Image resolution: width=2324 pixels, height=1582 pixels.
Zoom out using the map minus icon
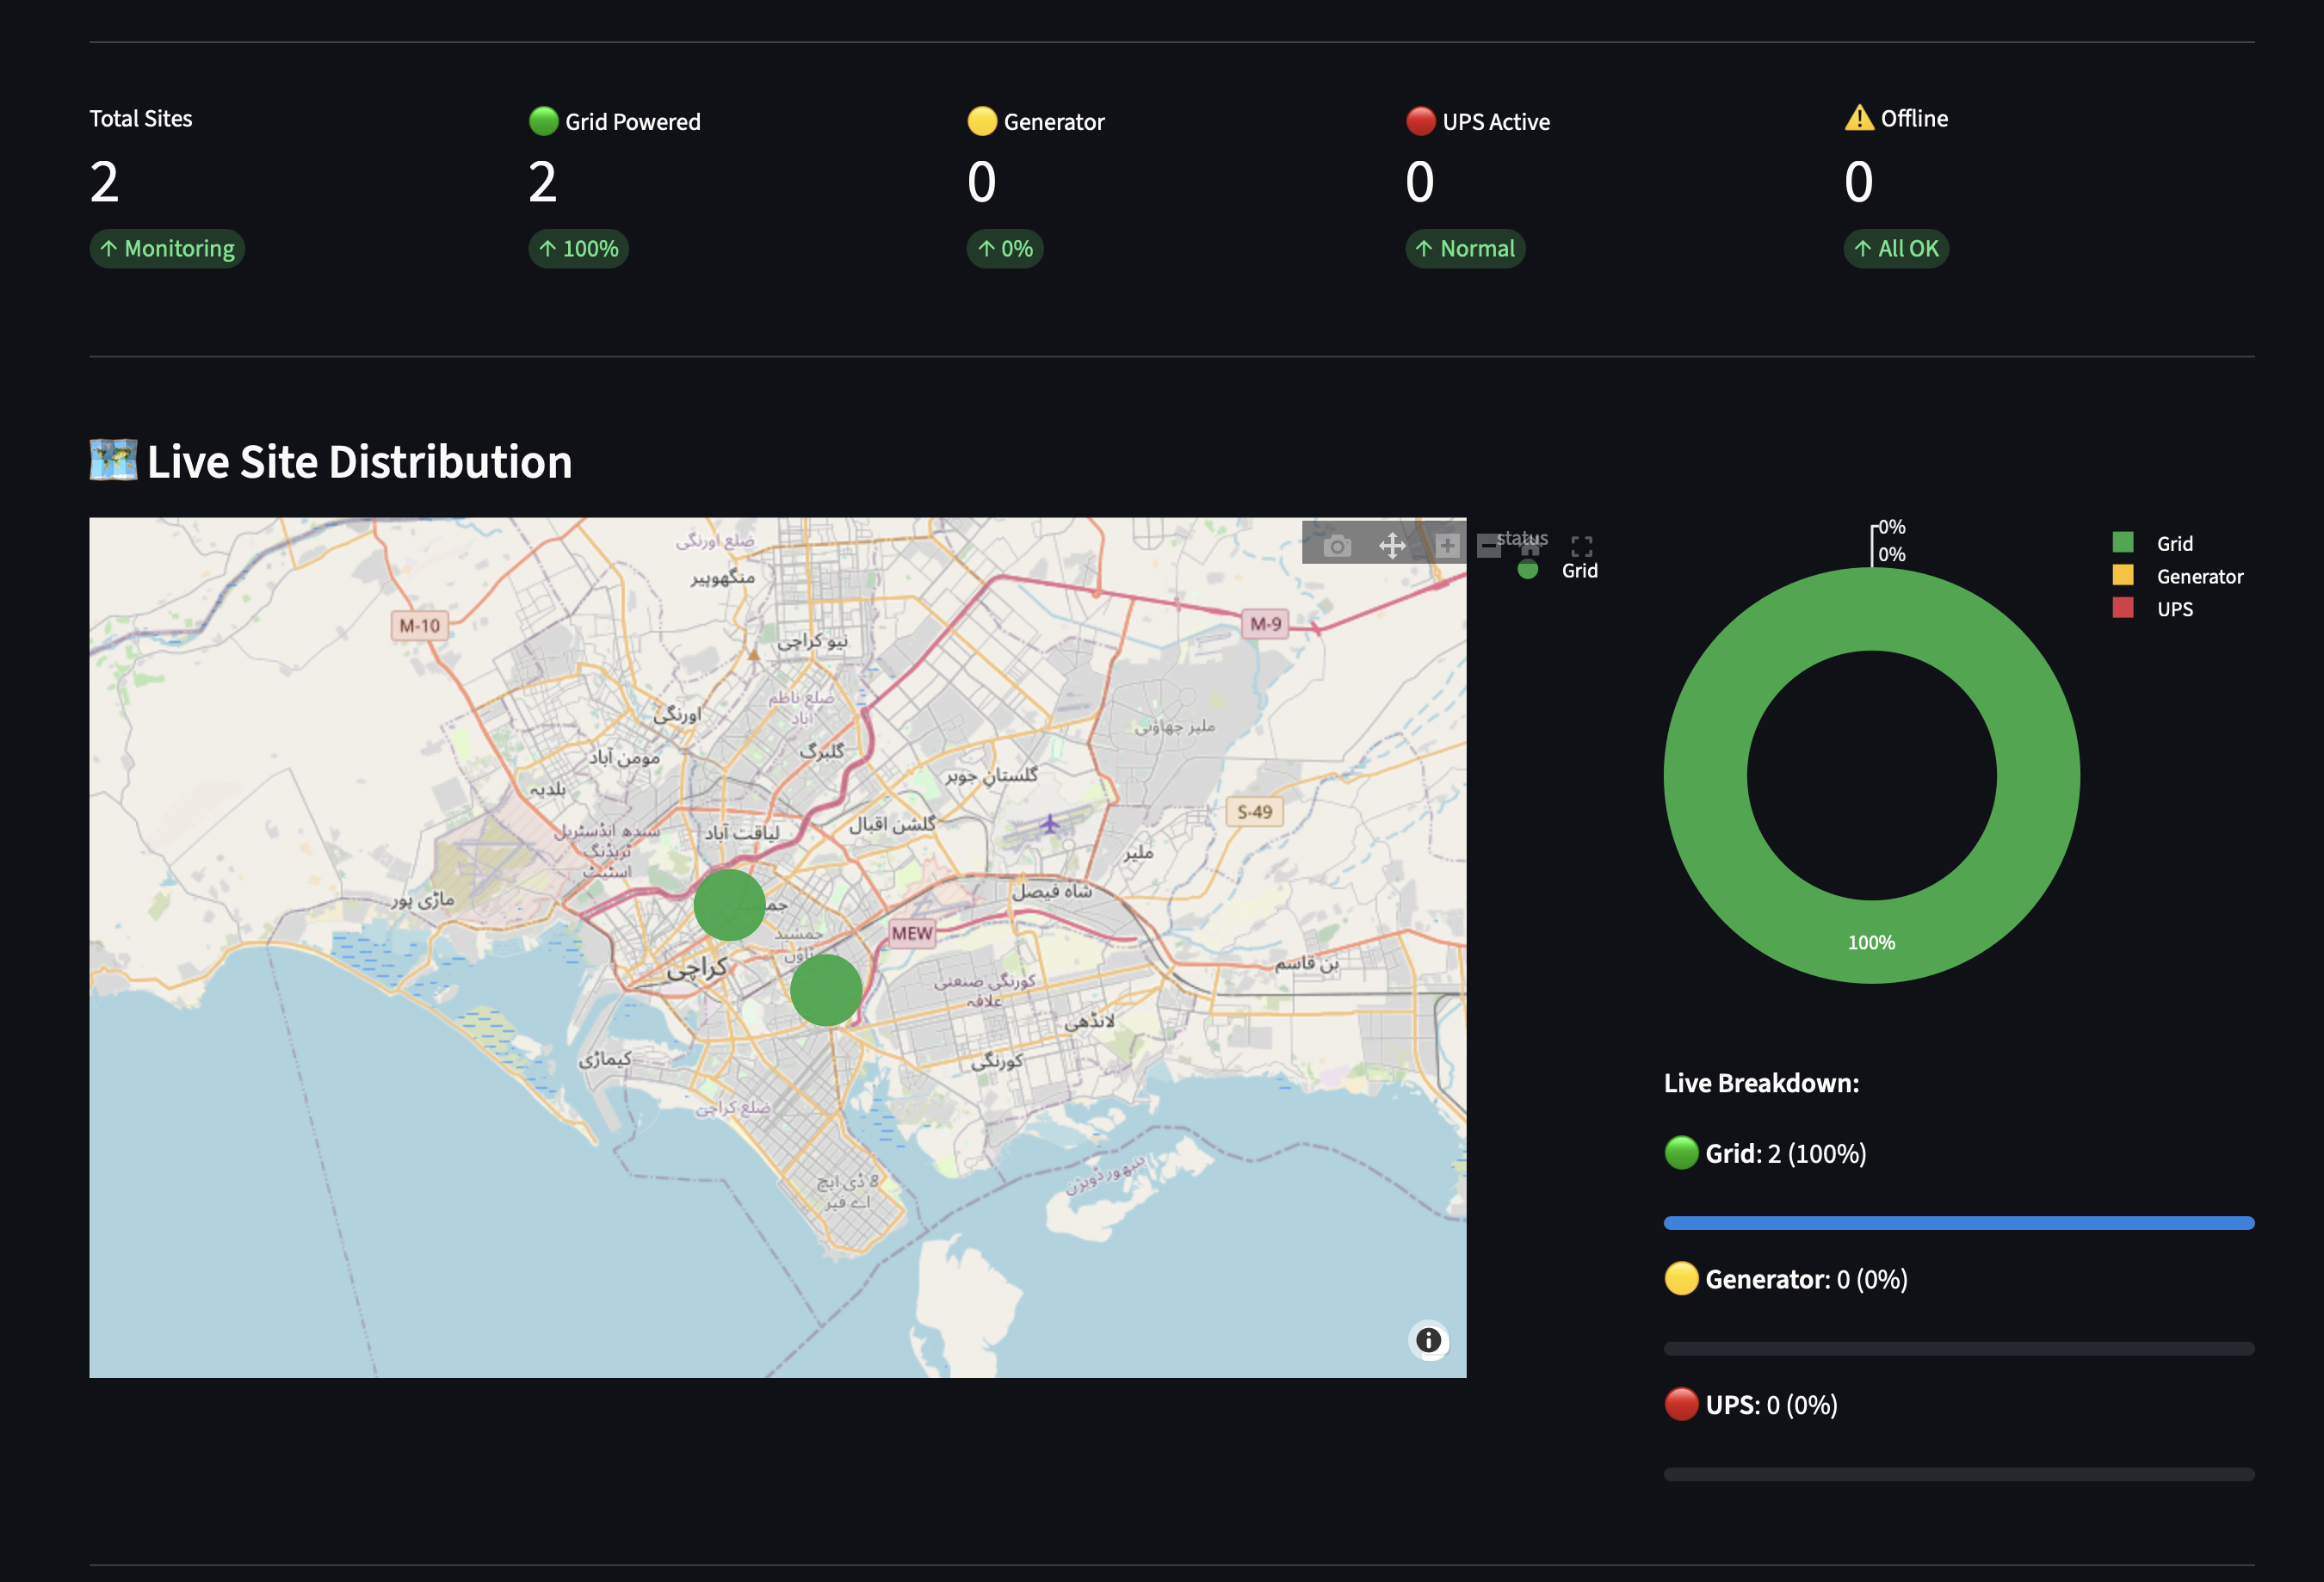click(x=1489, y=547)
